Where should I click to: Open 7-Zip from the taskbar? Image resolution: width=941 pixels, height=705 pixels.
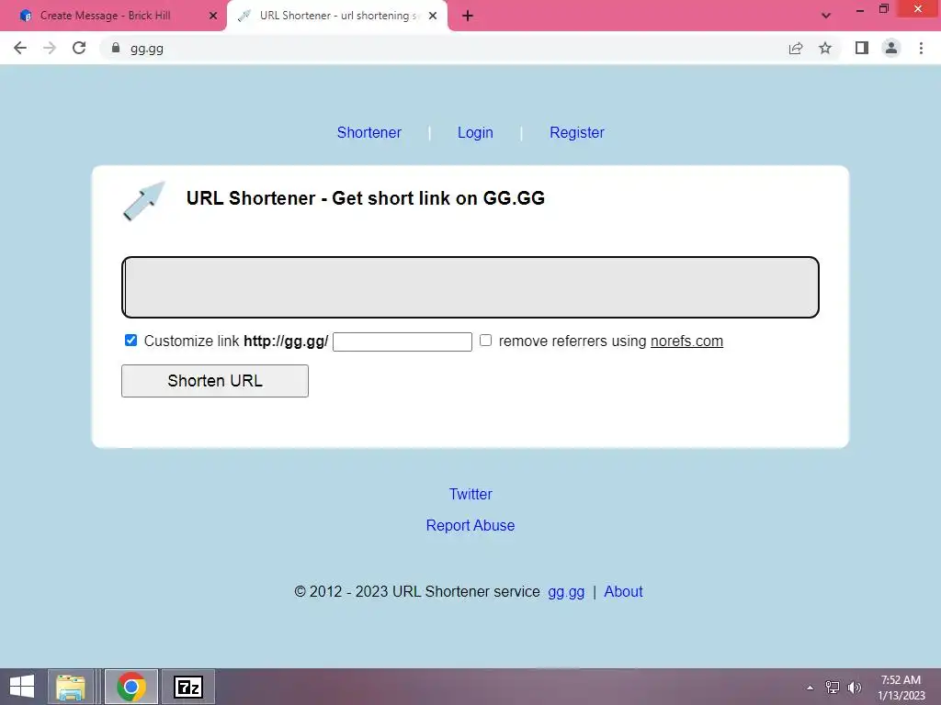(187, 687)
